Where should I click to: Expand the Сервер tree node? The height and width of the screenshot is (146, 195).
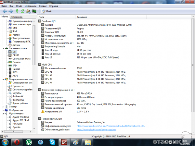(x=3, y=106)
